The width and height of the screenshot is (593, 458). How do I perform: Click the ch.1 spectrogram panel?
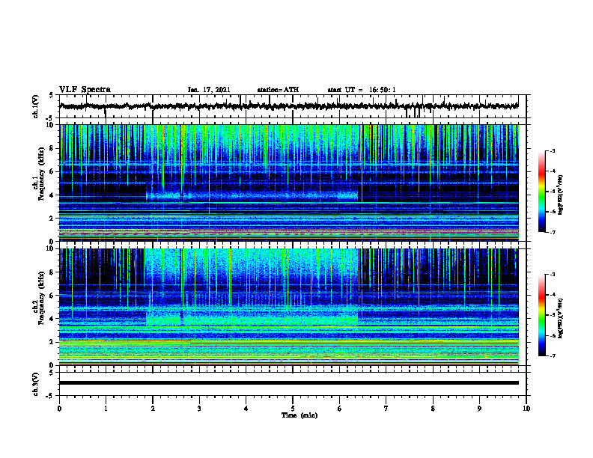tap(289, 183)
